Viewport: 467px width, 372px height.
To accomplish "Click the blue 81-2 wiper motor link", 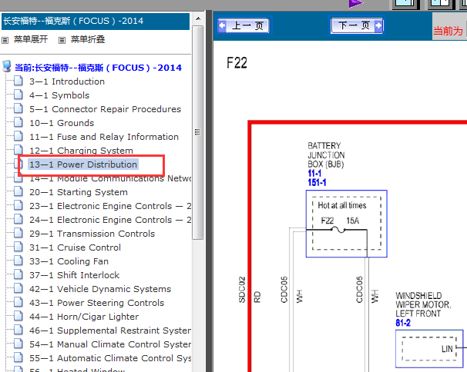I will (x=403, y=323).
